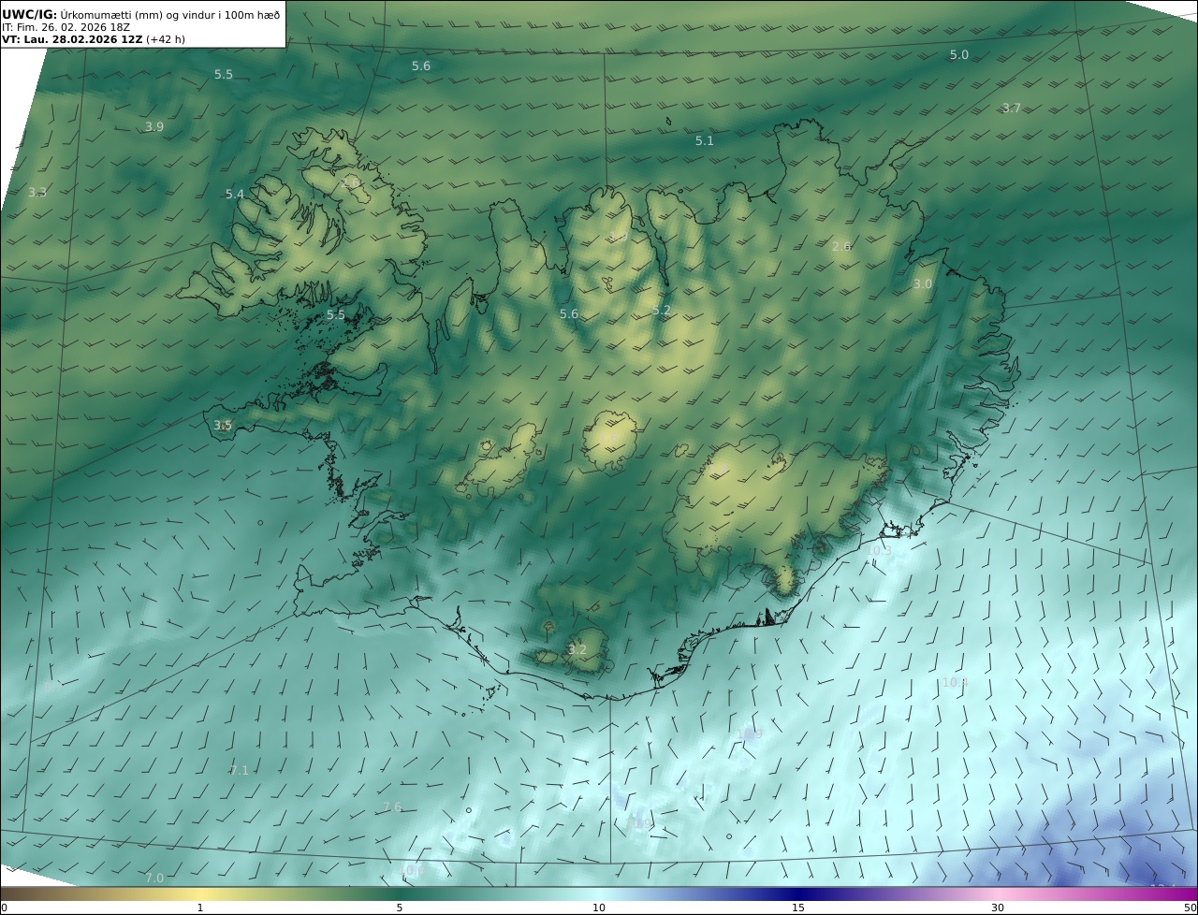Click the 7.0 value label above the colorbar
1198x915 pixels.
[154, 879]
